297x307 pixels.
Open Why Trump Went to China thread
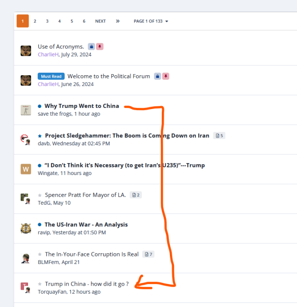click(x=82, y=106)
